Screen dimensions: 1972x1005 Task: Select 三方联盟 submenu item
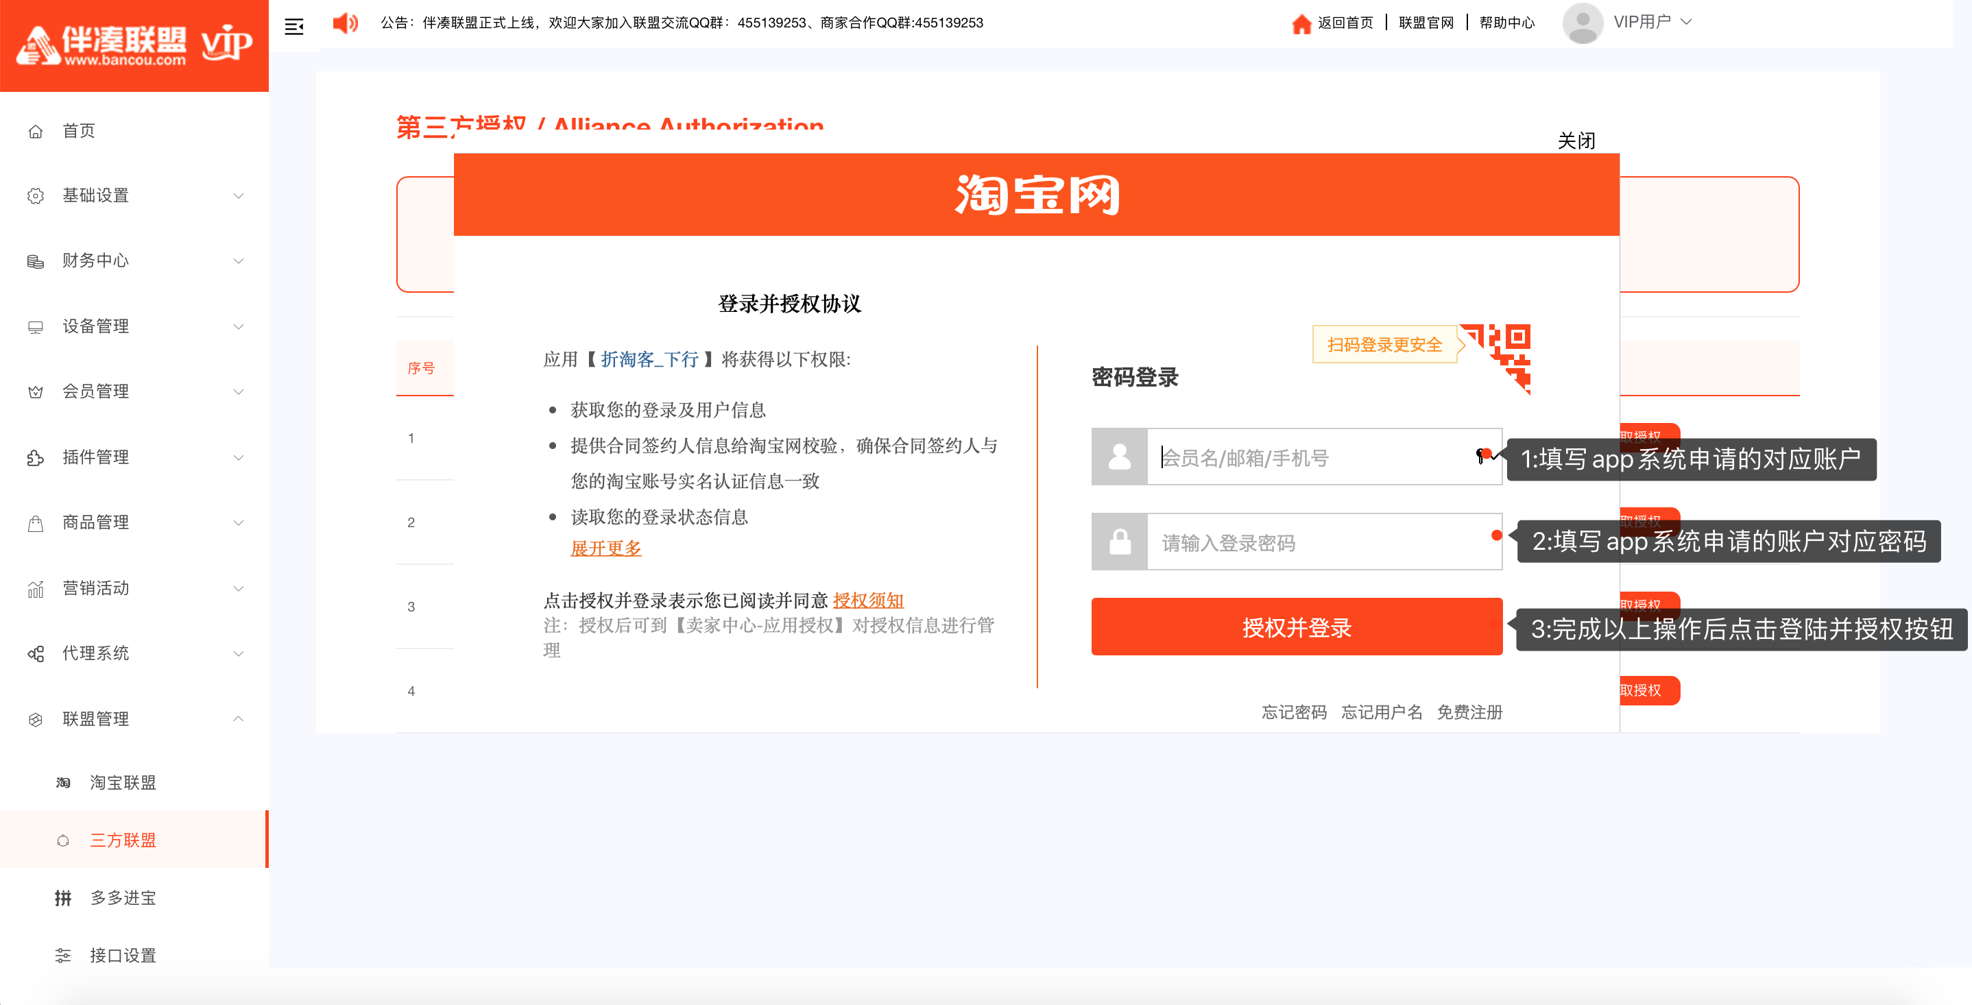pos(134,840)
